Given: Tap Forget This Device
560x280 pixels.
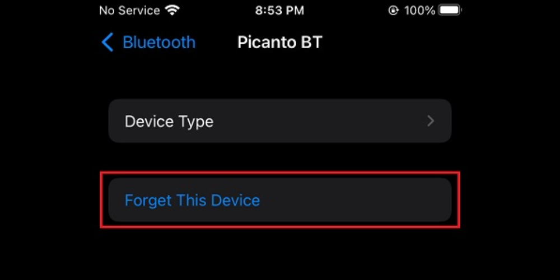Looking at the screenshot, I should [x=280, y=200].
